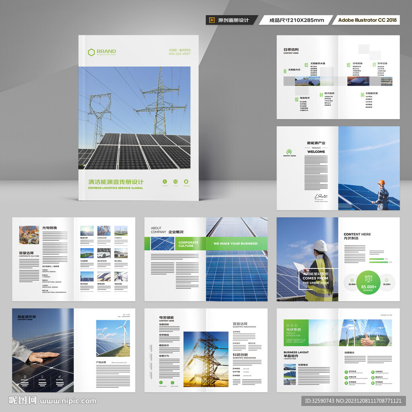Click the handwritten signature under the WELCOME text
Image resolution: width=412 pixels, height=412 pixels.
(321, 196)
